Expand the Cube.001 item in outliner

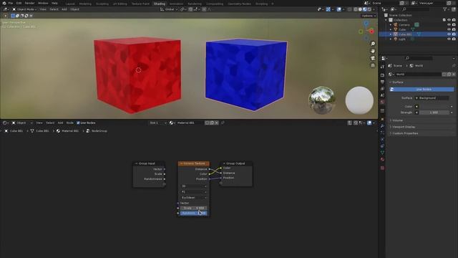click(x=391, y=34)
